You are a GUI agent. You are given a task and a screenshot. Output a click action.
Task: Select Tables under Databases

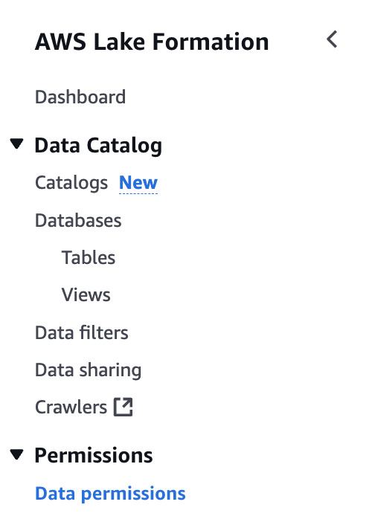point(89,257)
